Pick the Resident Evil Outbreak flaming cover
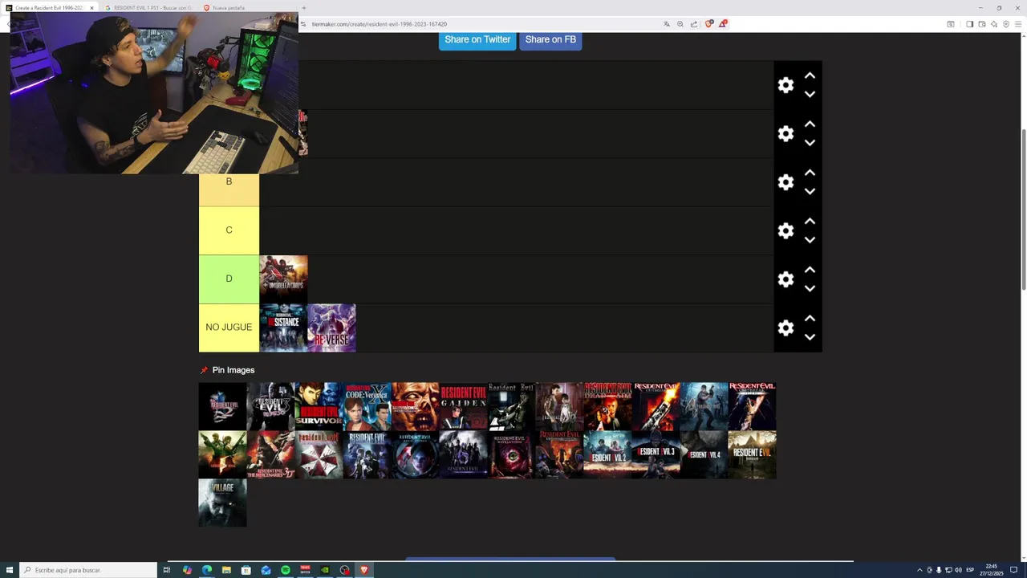 click(x=656, y=406)
